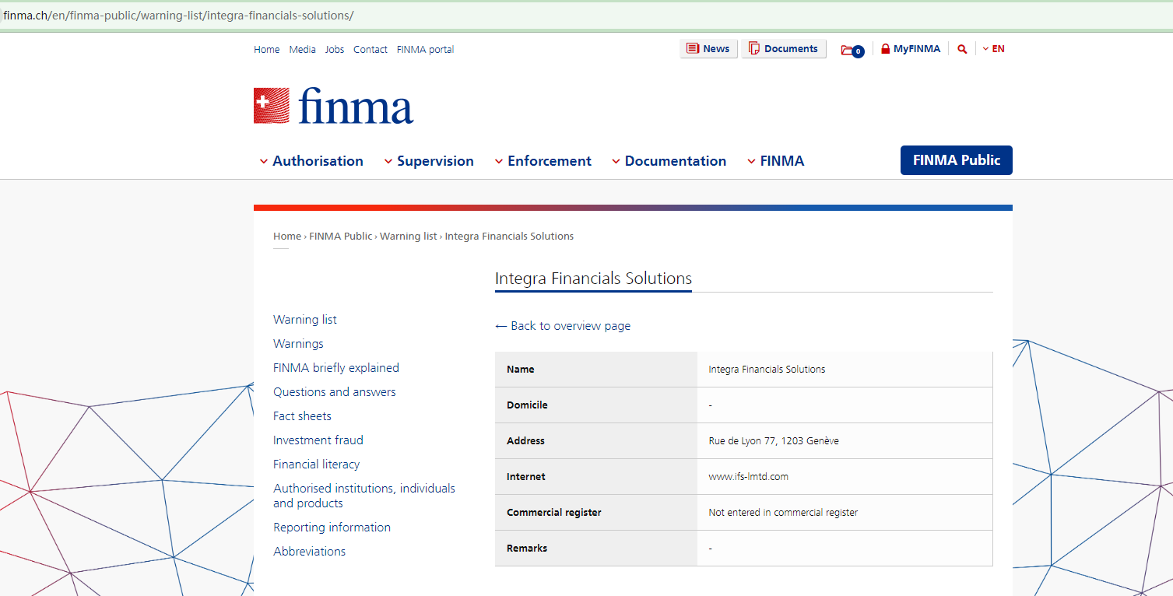Open Investment fraud sidebar entry

318,440
